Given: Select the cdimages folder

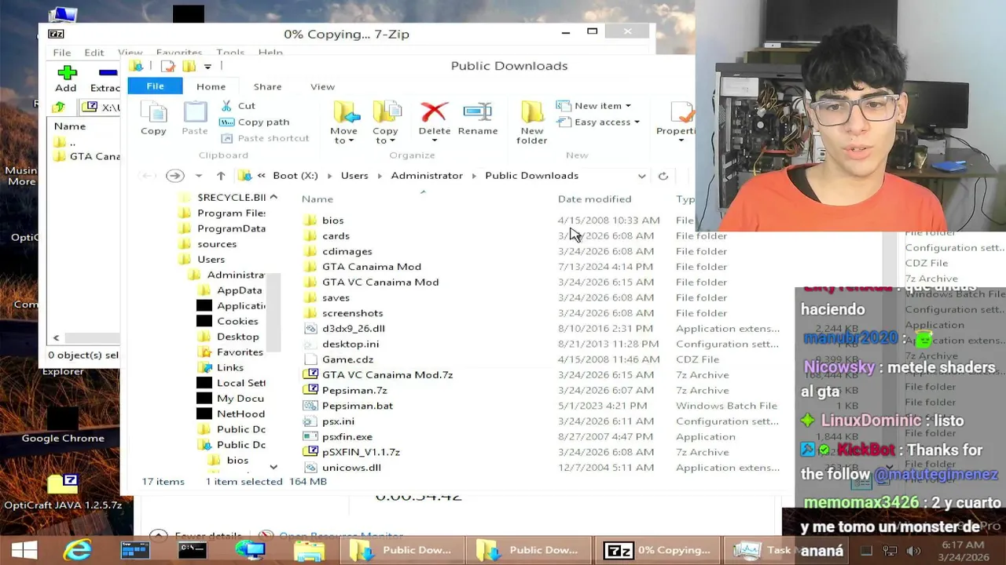Looking at the screenshot, I should pos(347,251).
